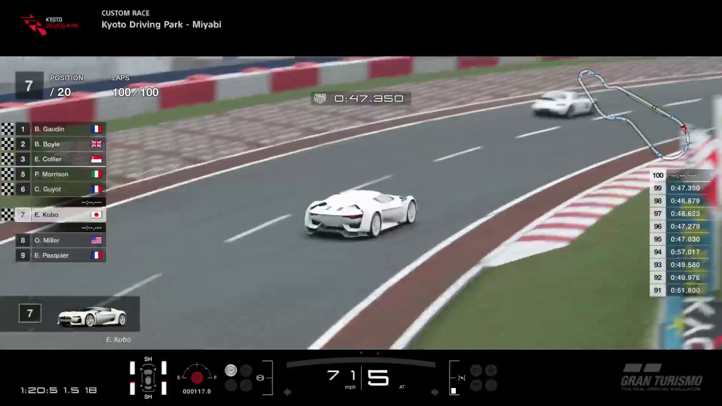Click the 100/100 laps counter
Viewport: 722px width, 406px height.
click(x=135, y=92)
